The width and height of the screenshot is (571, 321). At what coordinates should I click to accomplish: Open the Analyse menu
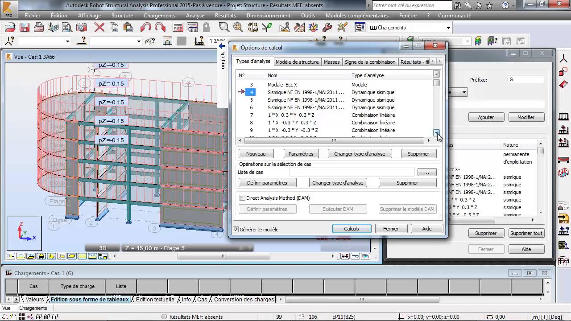pyautogui.click(x=195, y=15)
